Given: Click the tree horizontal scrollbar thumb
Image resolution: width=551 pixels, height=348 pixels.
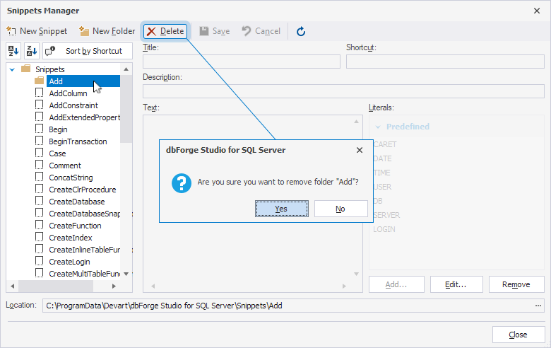Looking at the screenshot, I should tap(56, 286).
